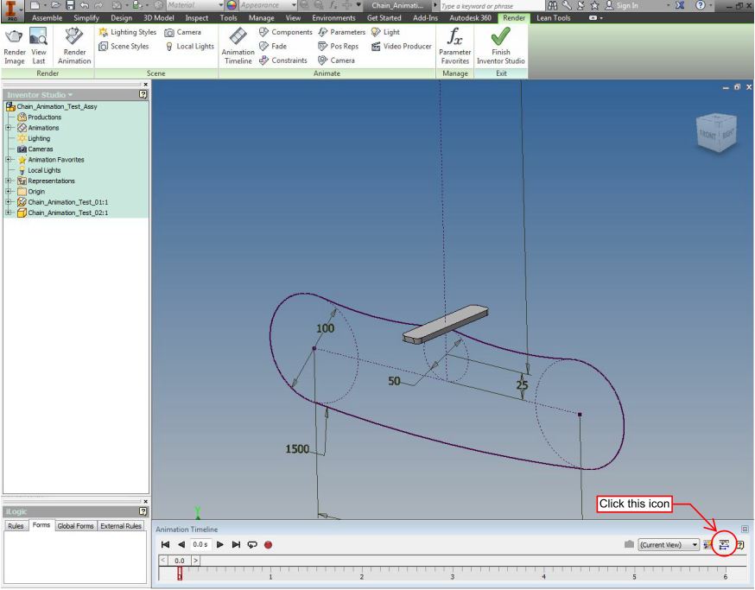Viewport: 755px width, 590px height.
Task: Toggle the circled expand icon in Animation Timeline
Action: click(722, 545)
